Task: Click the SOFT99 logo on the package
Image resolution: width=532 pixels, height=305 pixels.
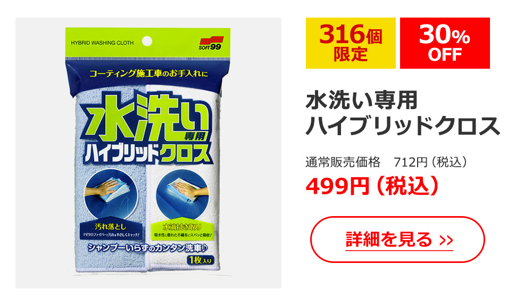Action: pos(210,43)
